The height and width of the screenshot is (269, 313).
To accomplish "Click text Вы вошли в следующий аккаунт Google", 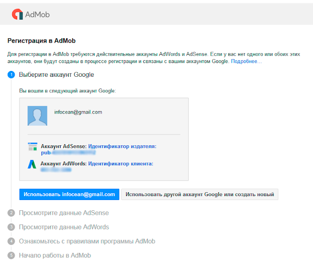I will (x=67, y=91).
